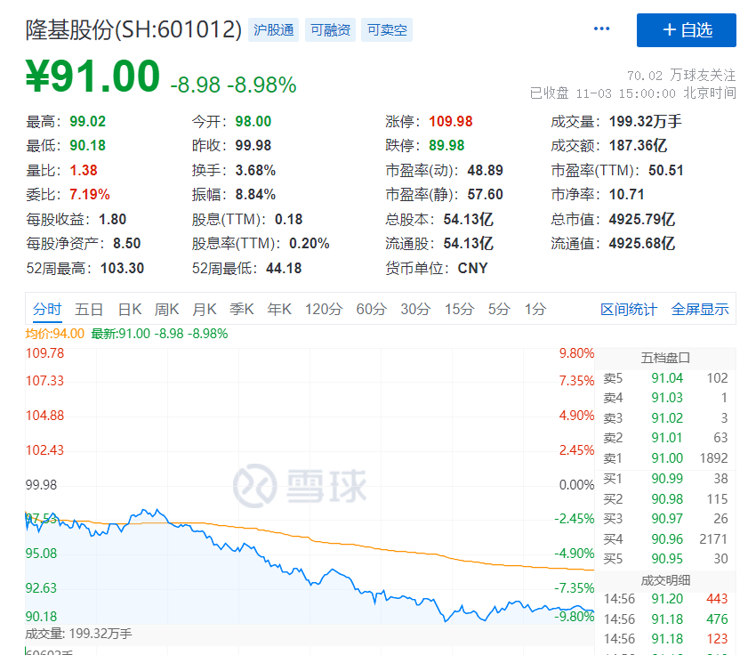
Task: Select the 买1 order row at 90.99
Action: [x=665, y=479]
